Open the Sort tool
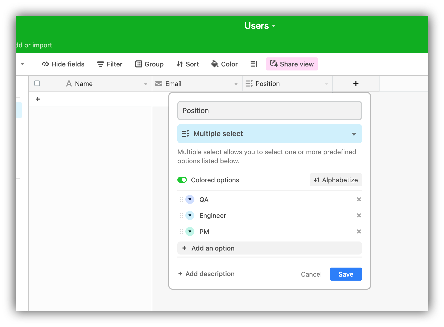The width and height of the screenshot is (444, 327). [187, 64]
